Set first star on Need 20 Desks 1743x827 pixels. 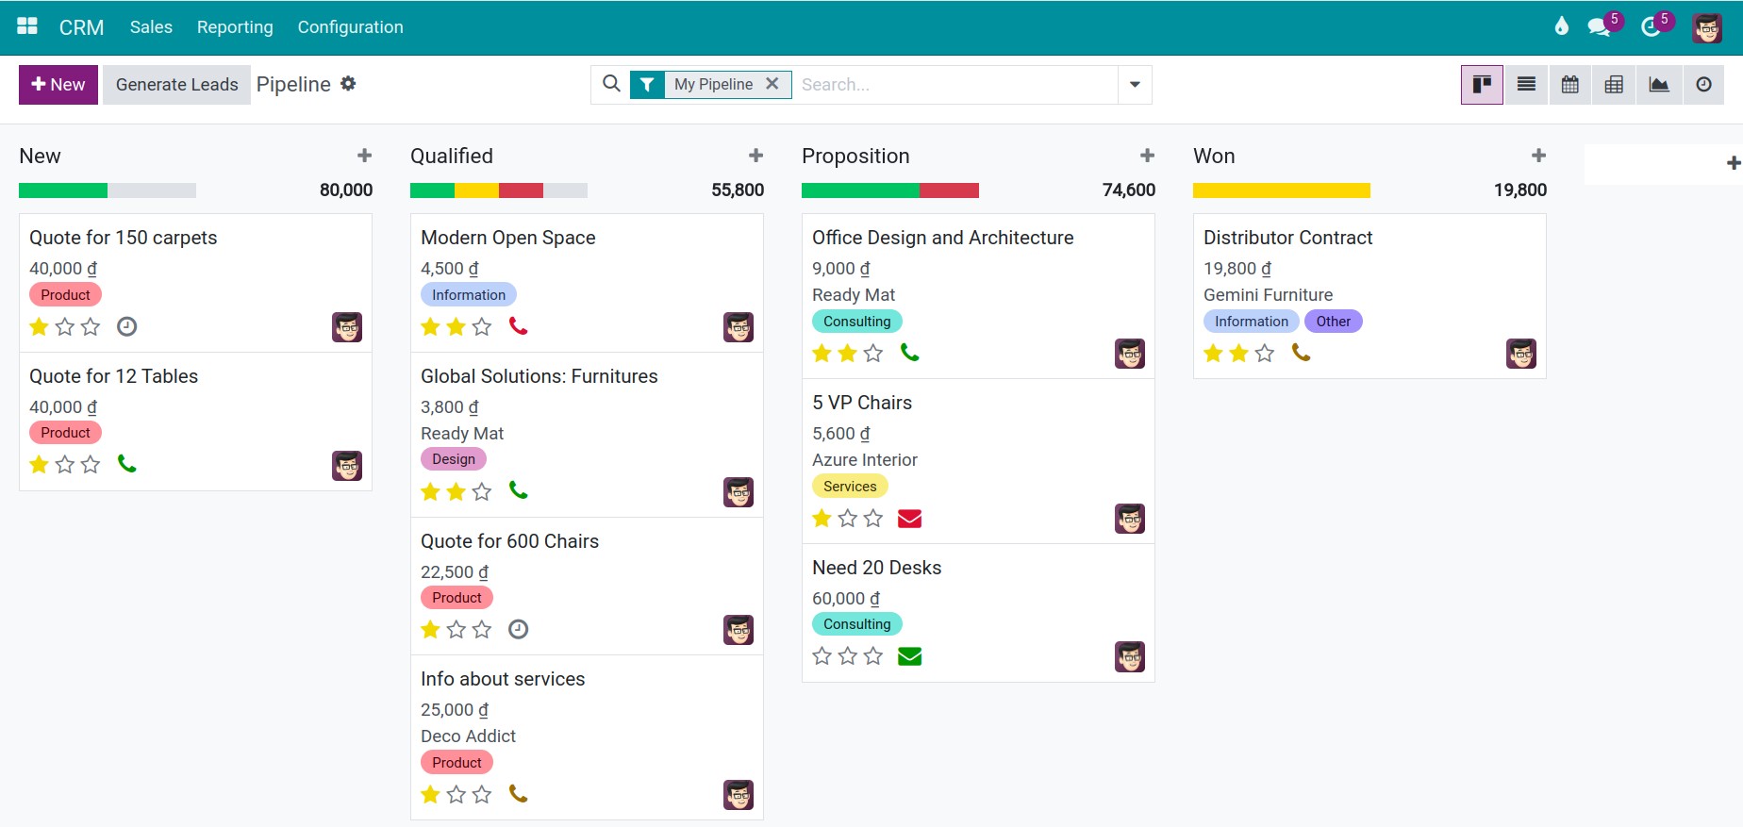point(822,656)
